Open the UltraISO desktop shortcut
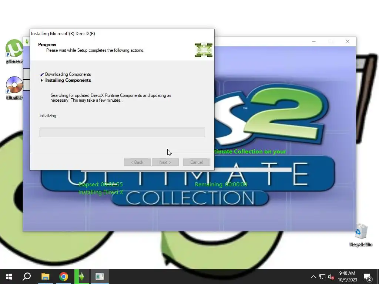This screenshot has height=284, width=379. 14,88
